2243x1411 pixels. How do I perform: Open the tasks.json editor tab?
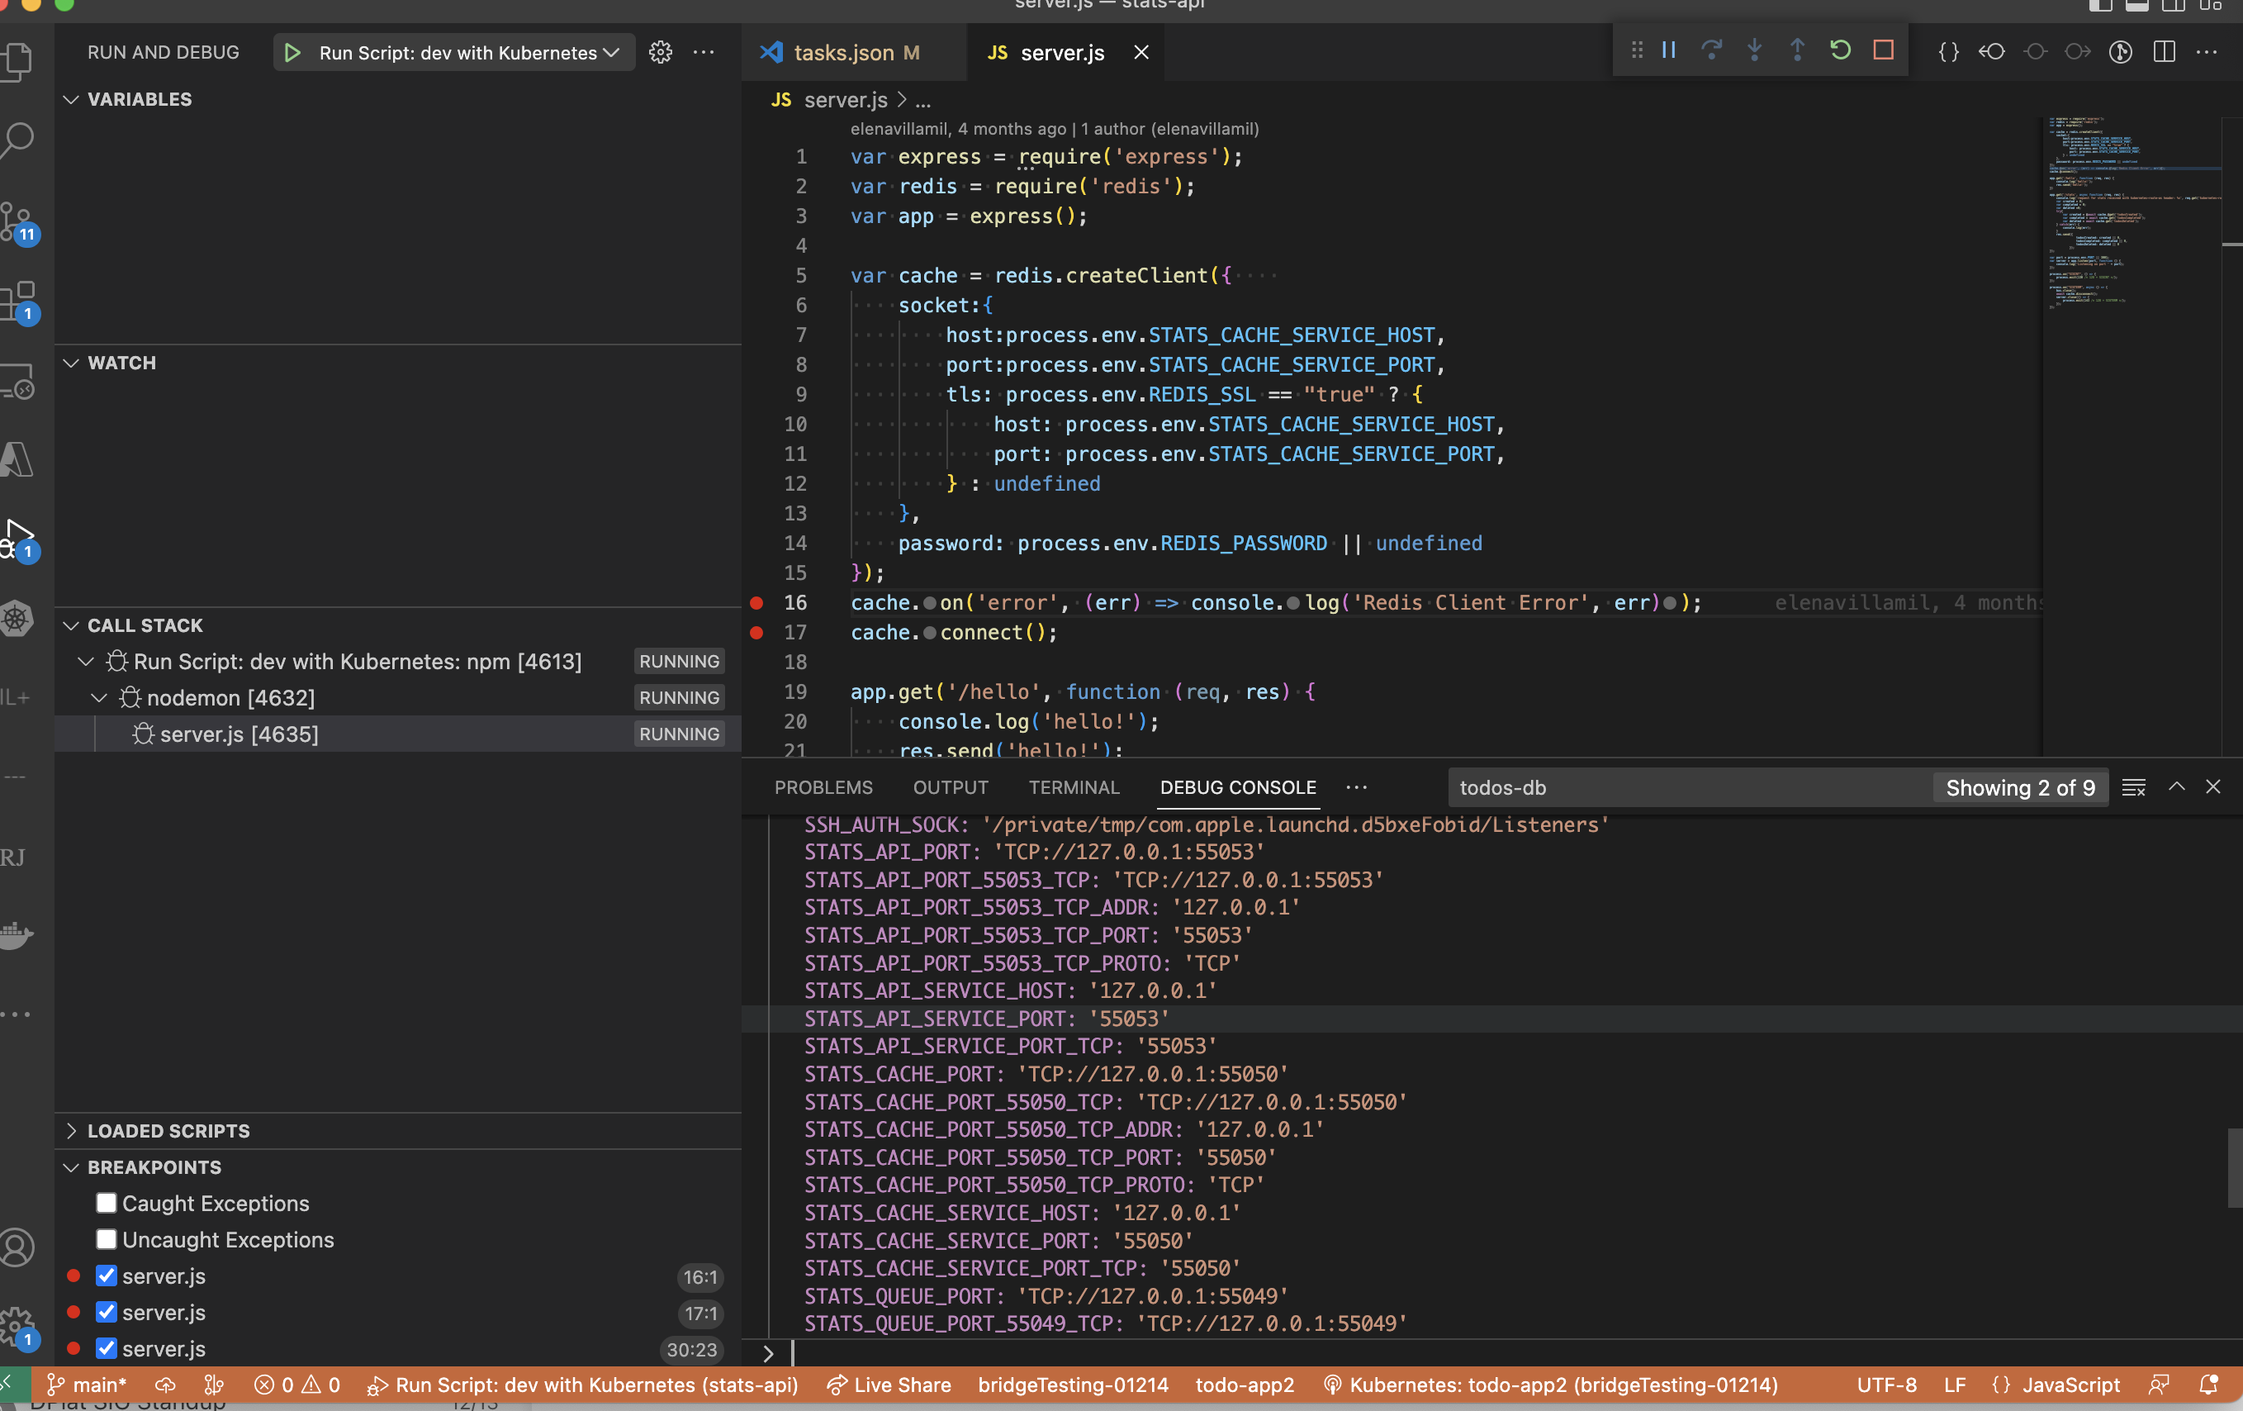pyautogui.click(x=843, y=53)
